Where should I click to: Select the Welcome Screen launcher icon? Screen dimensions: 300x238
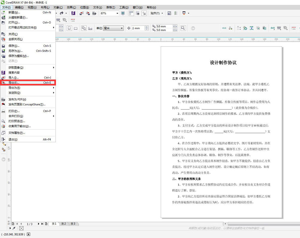[x=73, y=13]
